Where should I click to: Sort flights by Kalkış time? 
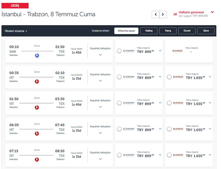[149, 31]
